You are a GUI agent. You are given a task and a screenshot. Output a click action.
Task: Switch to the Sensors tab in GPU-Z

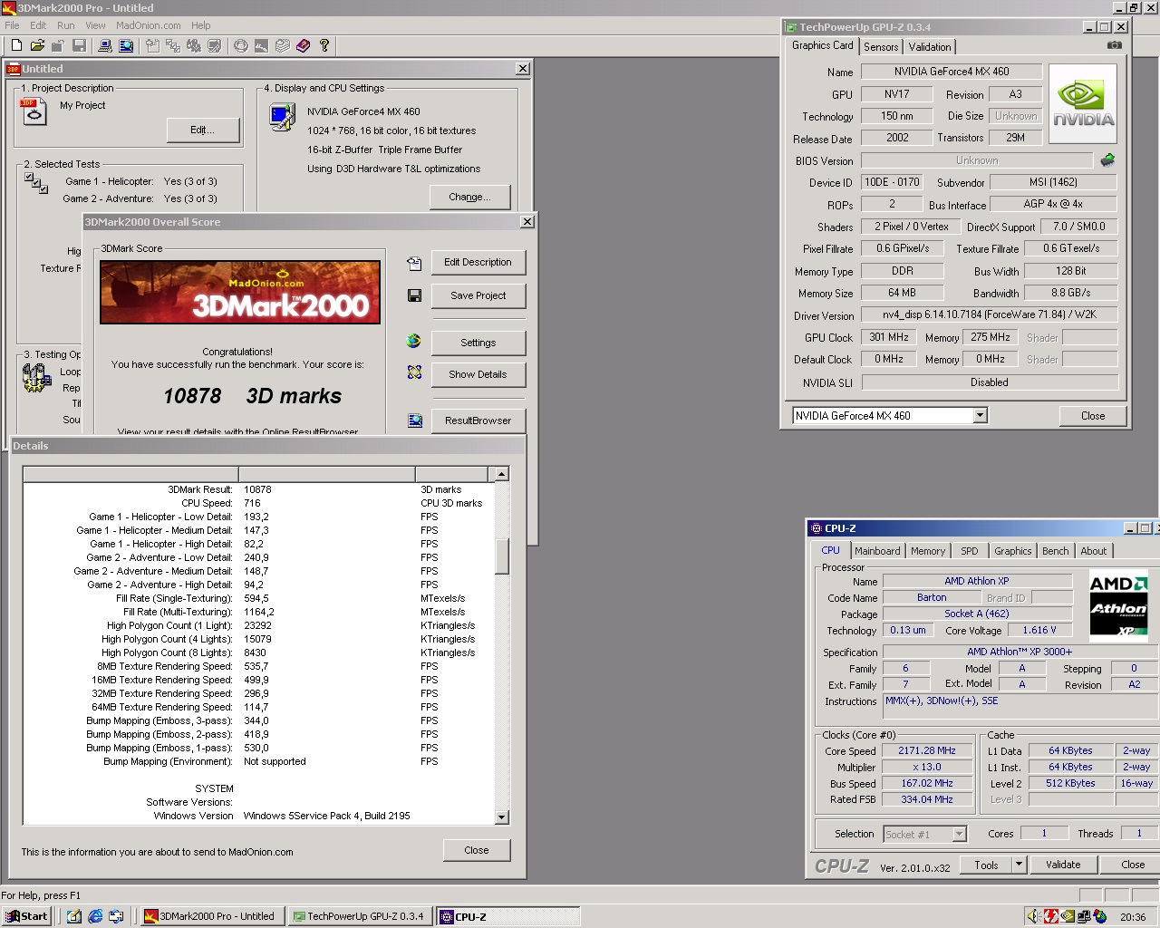(x=880, y=46)
